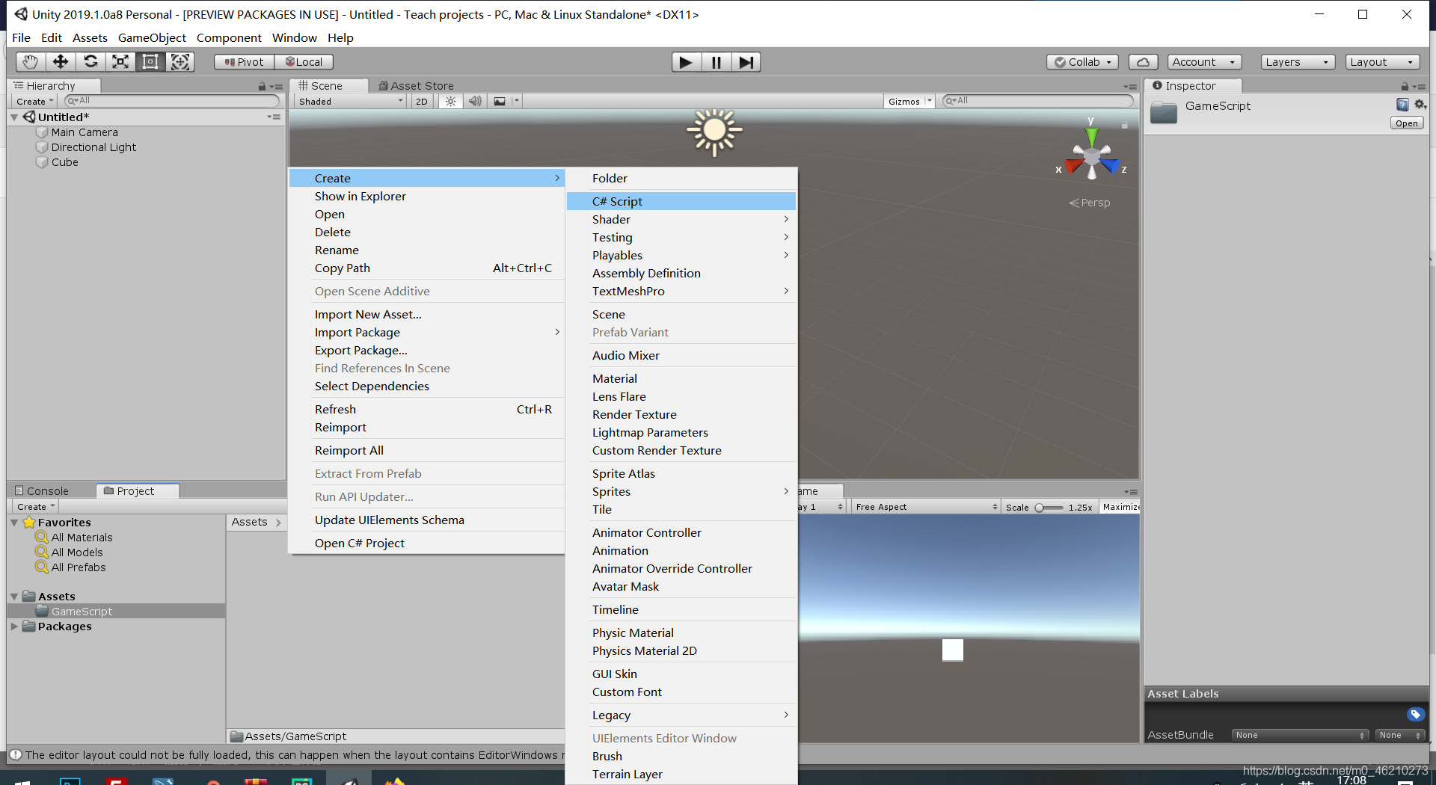Image resolution: width=1436 pixels, height=785 pixels.
Task: Choose C# Script from Create submenu
Action: [681, 201]
